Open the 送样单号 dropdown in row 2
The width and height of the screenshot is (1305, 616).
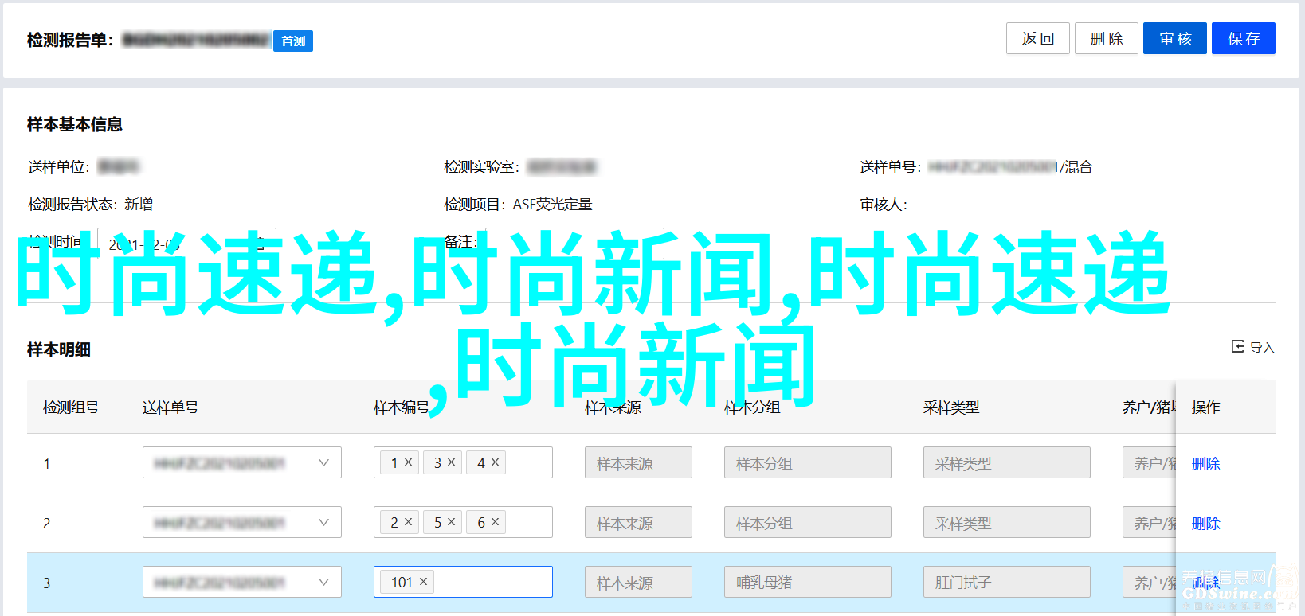tap(242, 522)
